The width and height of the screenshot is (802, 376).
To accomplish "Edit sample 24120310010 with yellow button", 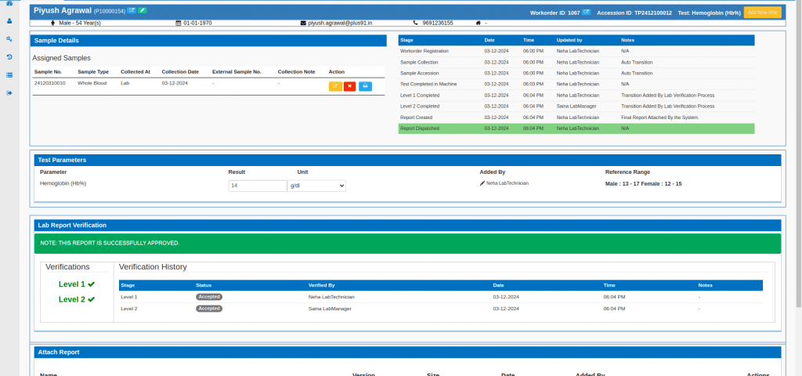I will 335,86.
